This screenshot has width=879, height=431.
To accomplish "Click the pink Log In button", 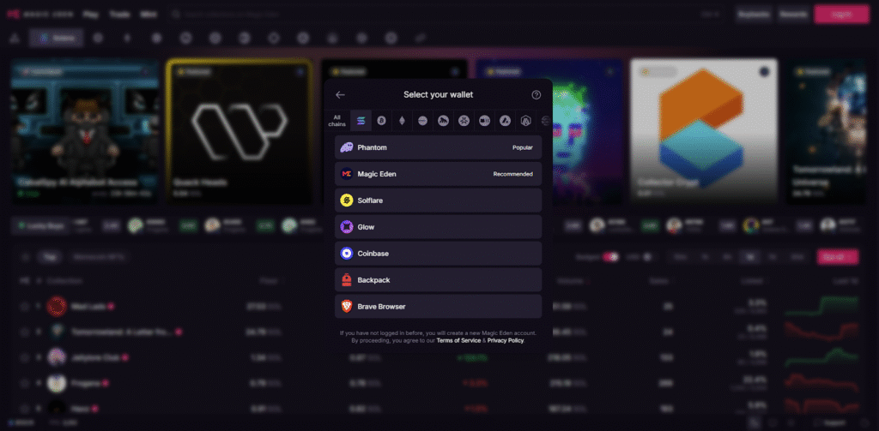I will tap(840, 15).
